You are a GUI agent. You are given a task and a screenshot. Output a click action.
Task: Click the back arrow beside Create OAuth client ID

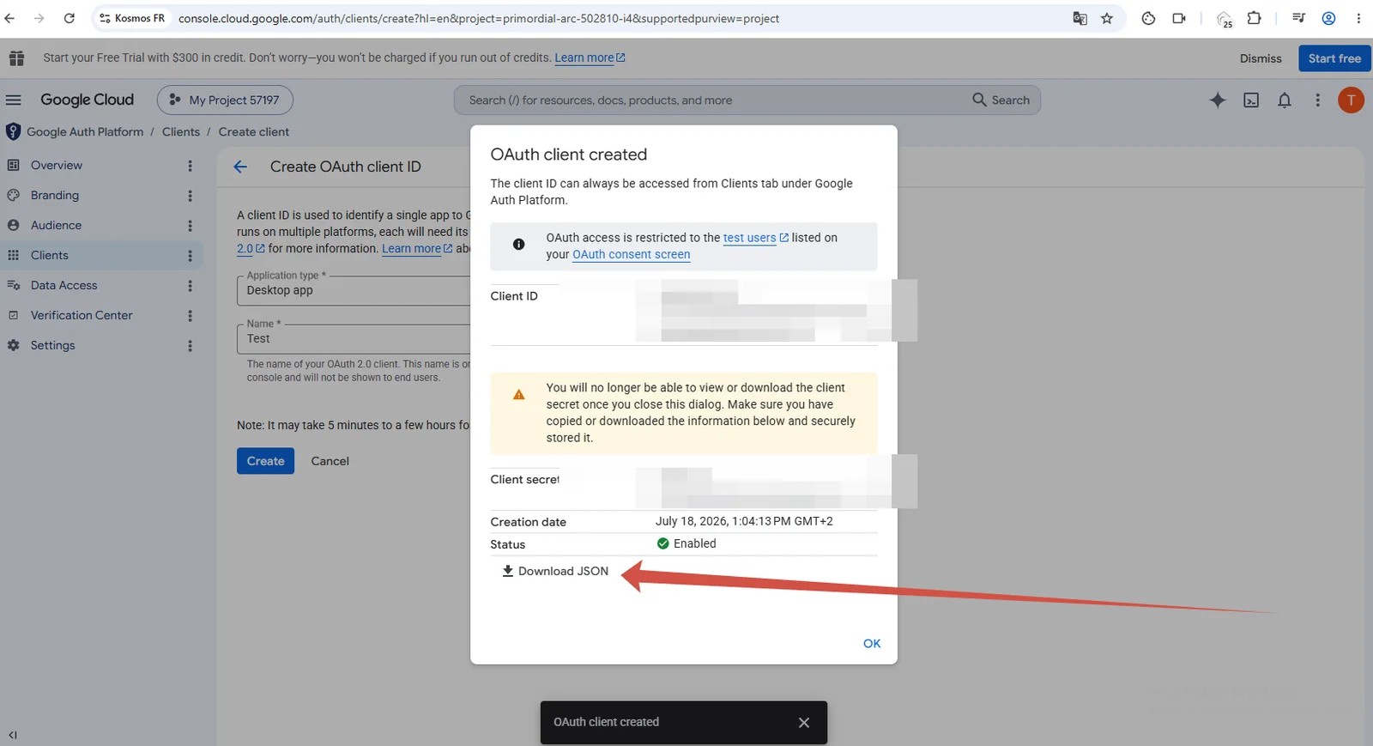point(240,167)
